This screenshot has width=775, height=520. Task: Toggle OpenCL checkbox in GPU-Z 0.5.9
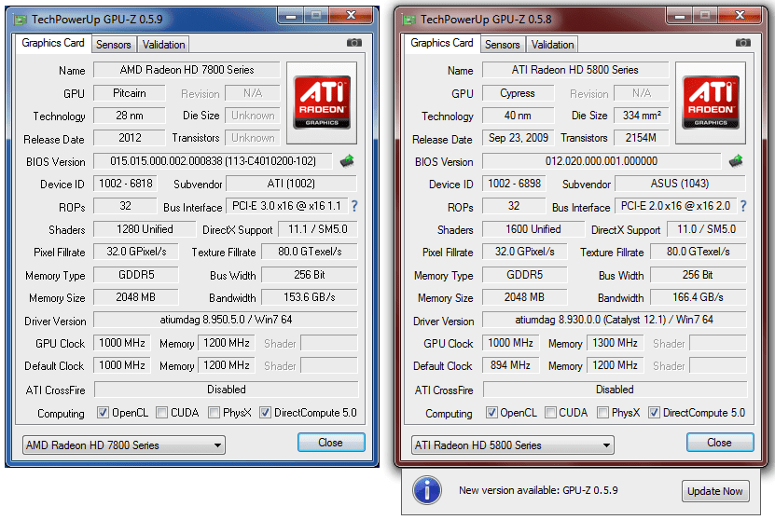[103, 412]
